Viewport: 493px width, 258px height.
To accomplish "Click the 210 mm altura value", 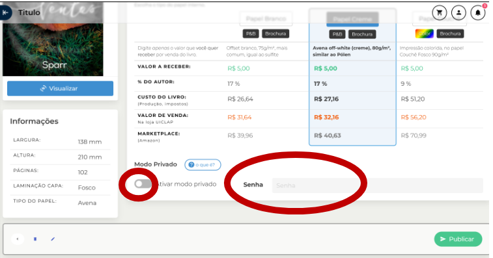I will click(90, 157).
